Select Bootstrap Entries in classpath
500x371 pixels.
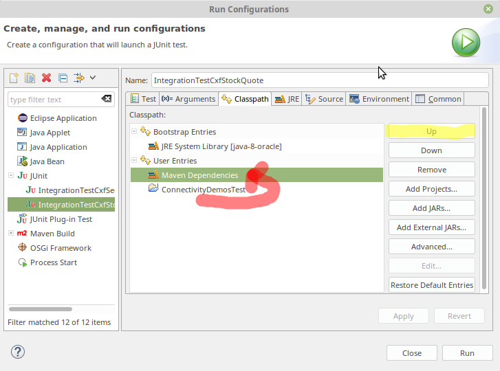point(184,132)
